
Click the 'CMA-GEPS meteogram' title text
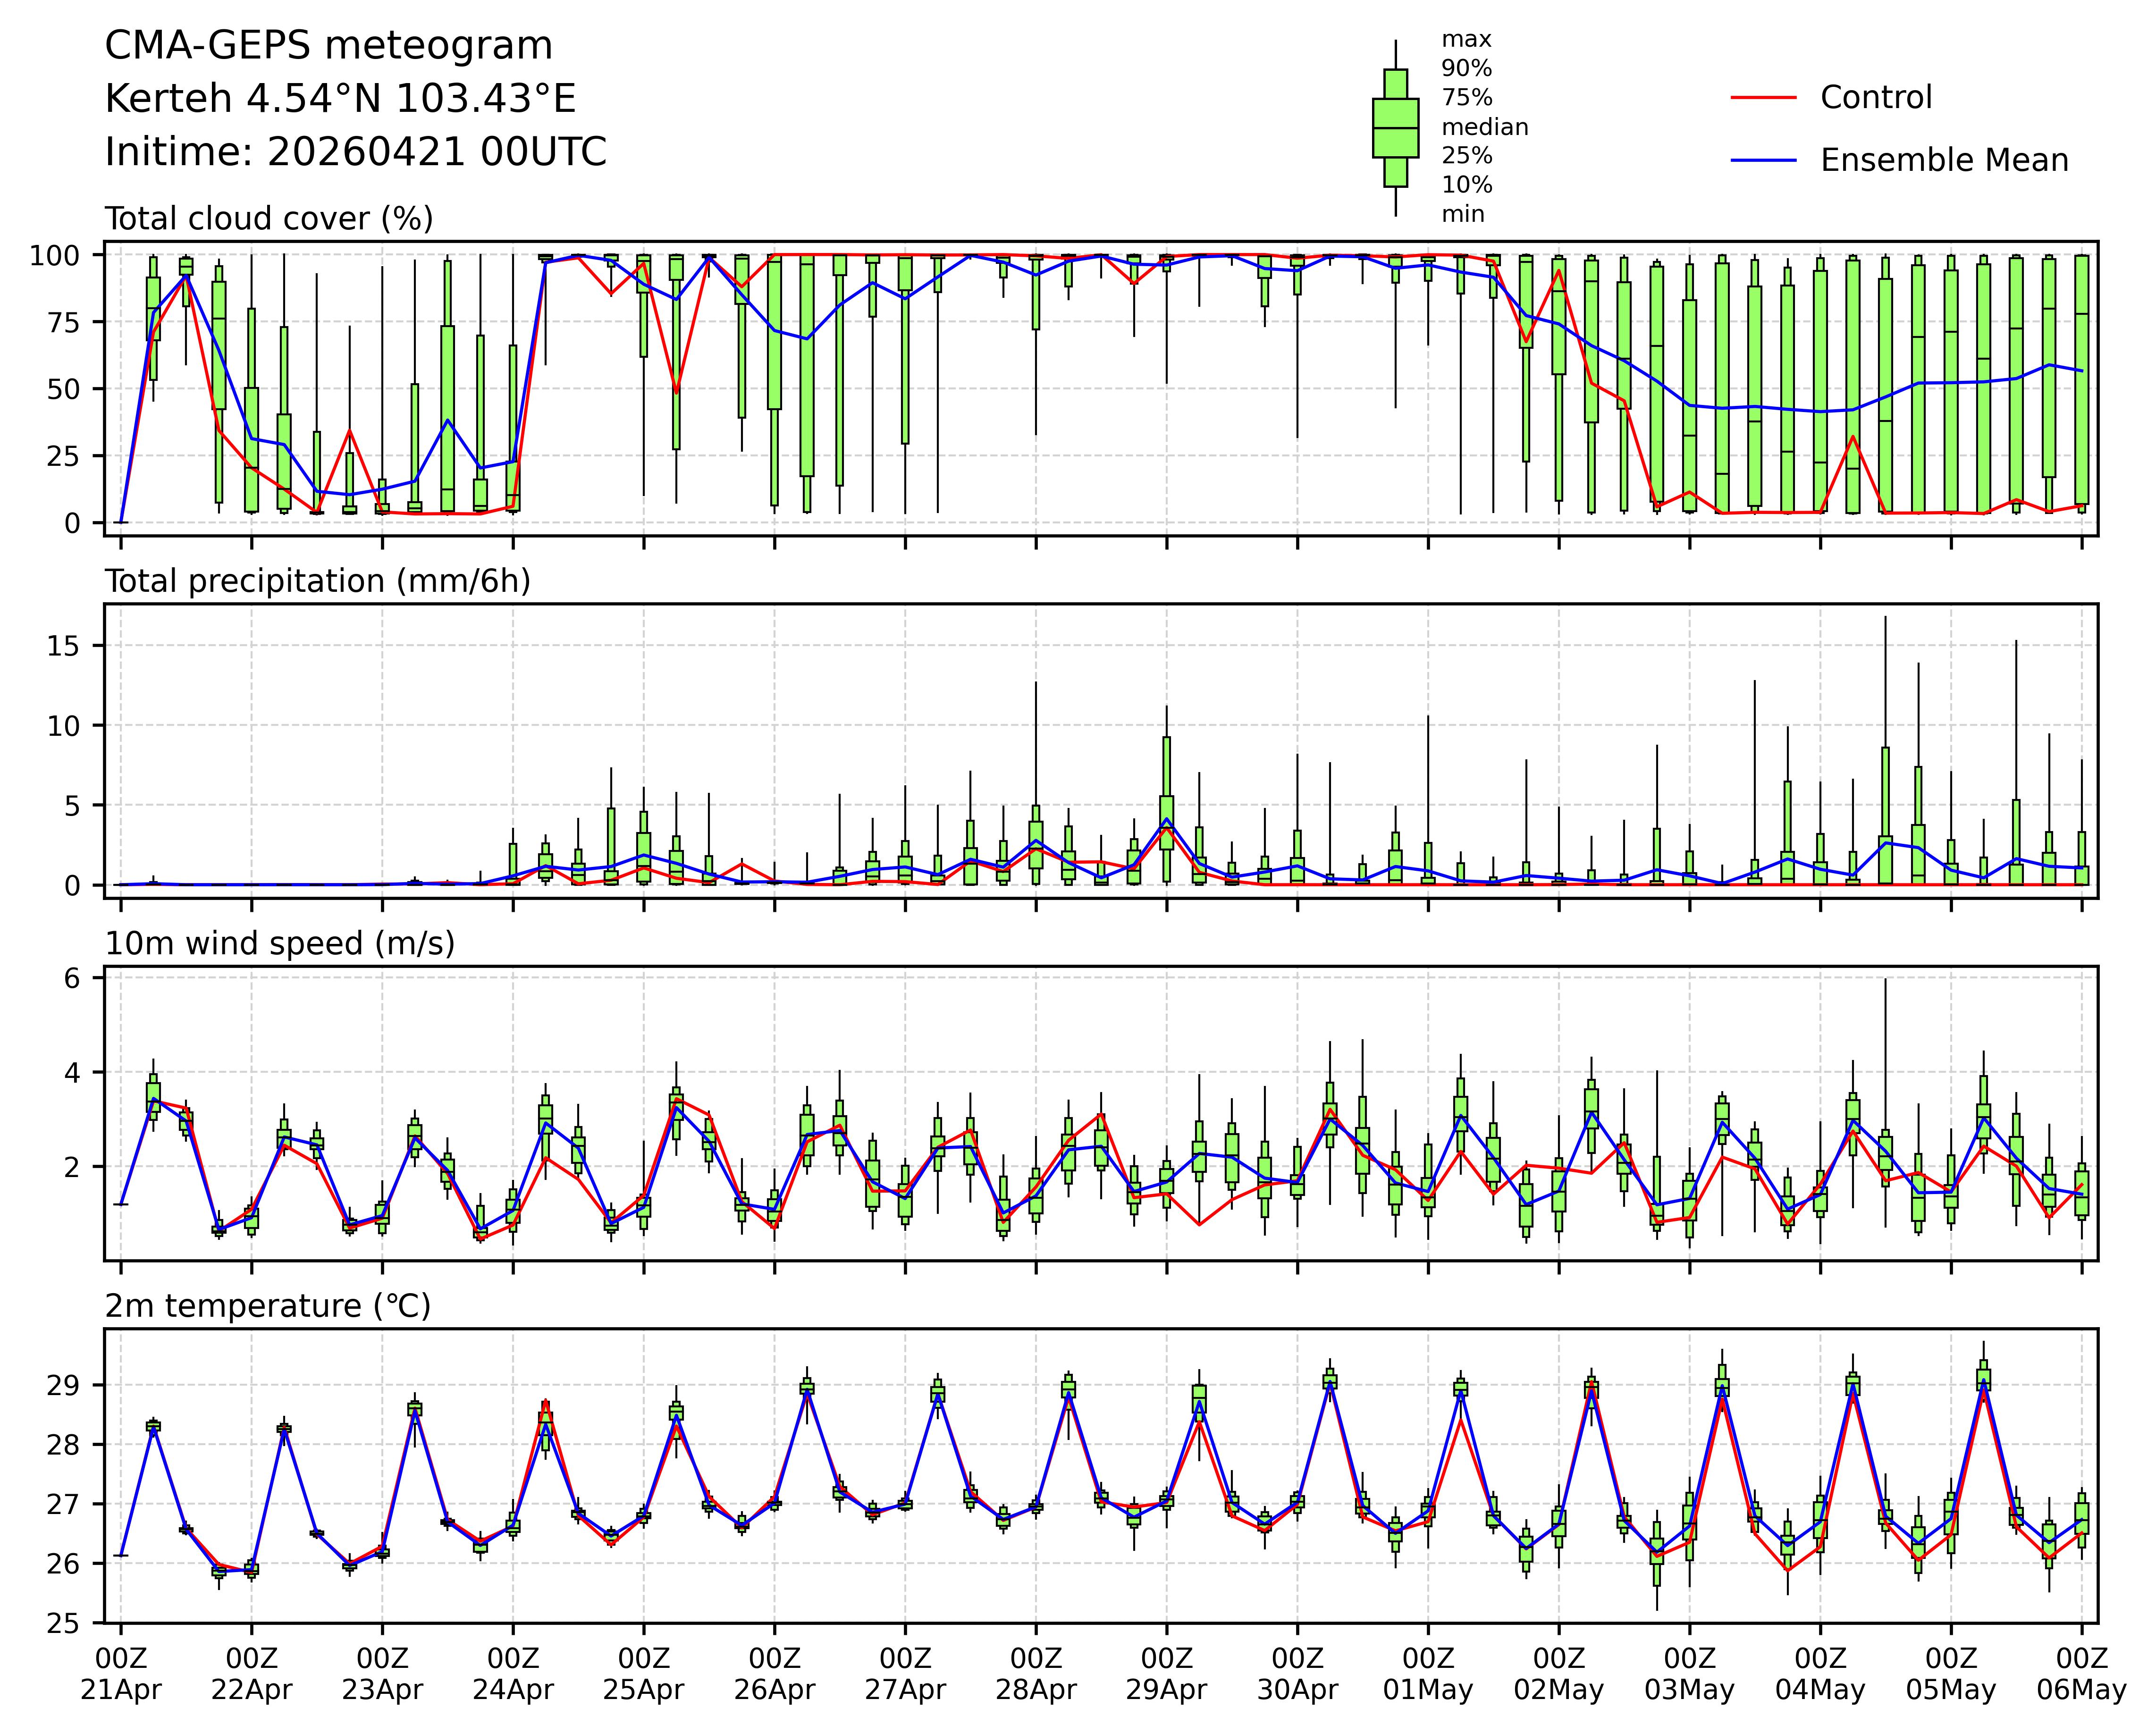point(328,46)
